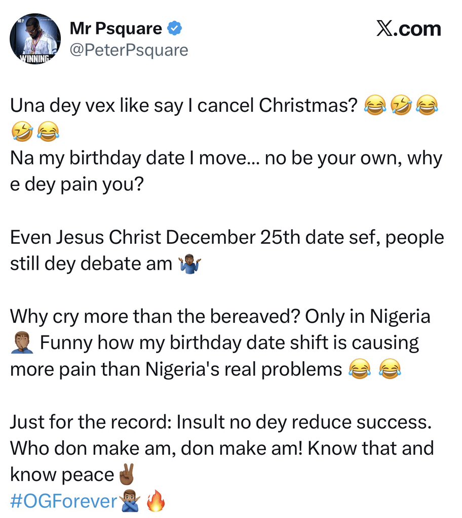Screen dimensions: 462x518
Task: Open the #OGForever hashtag
Action: tap(63, 501)
